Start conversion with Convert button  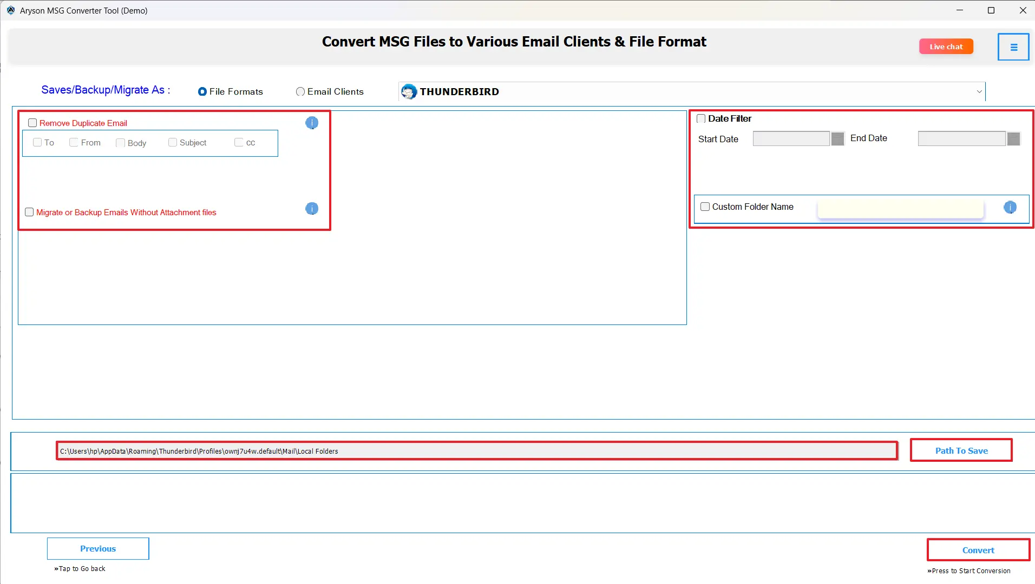tap(978, 550)
